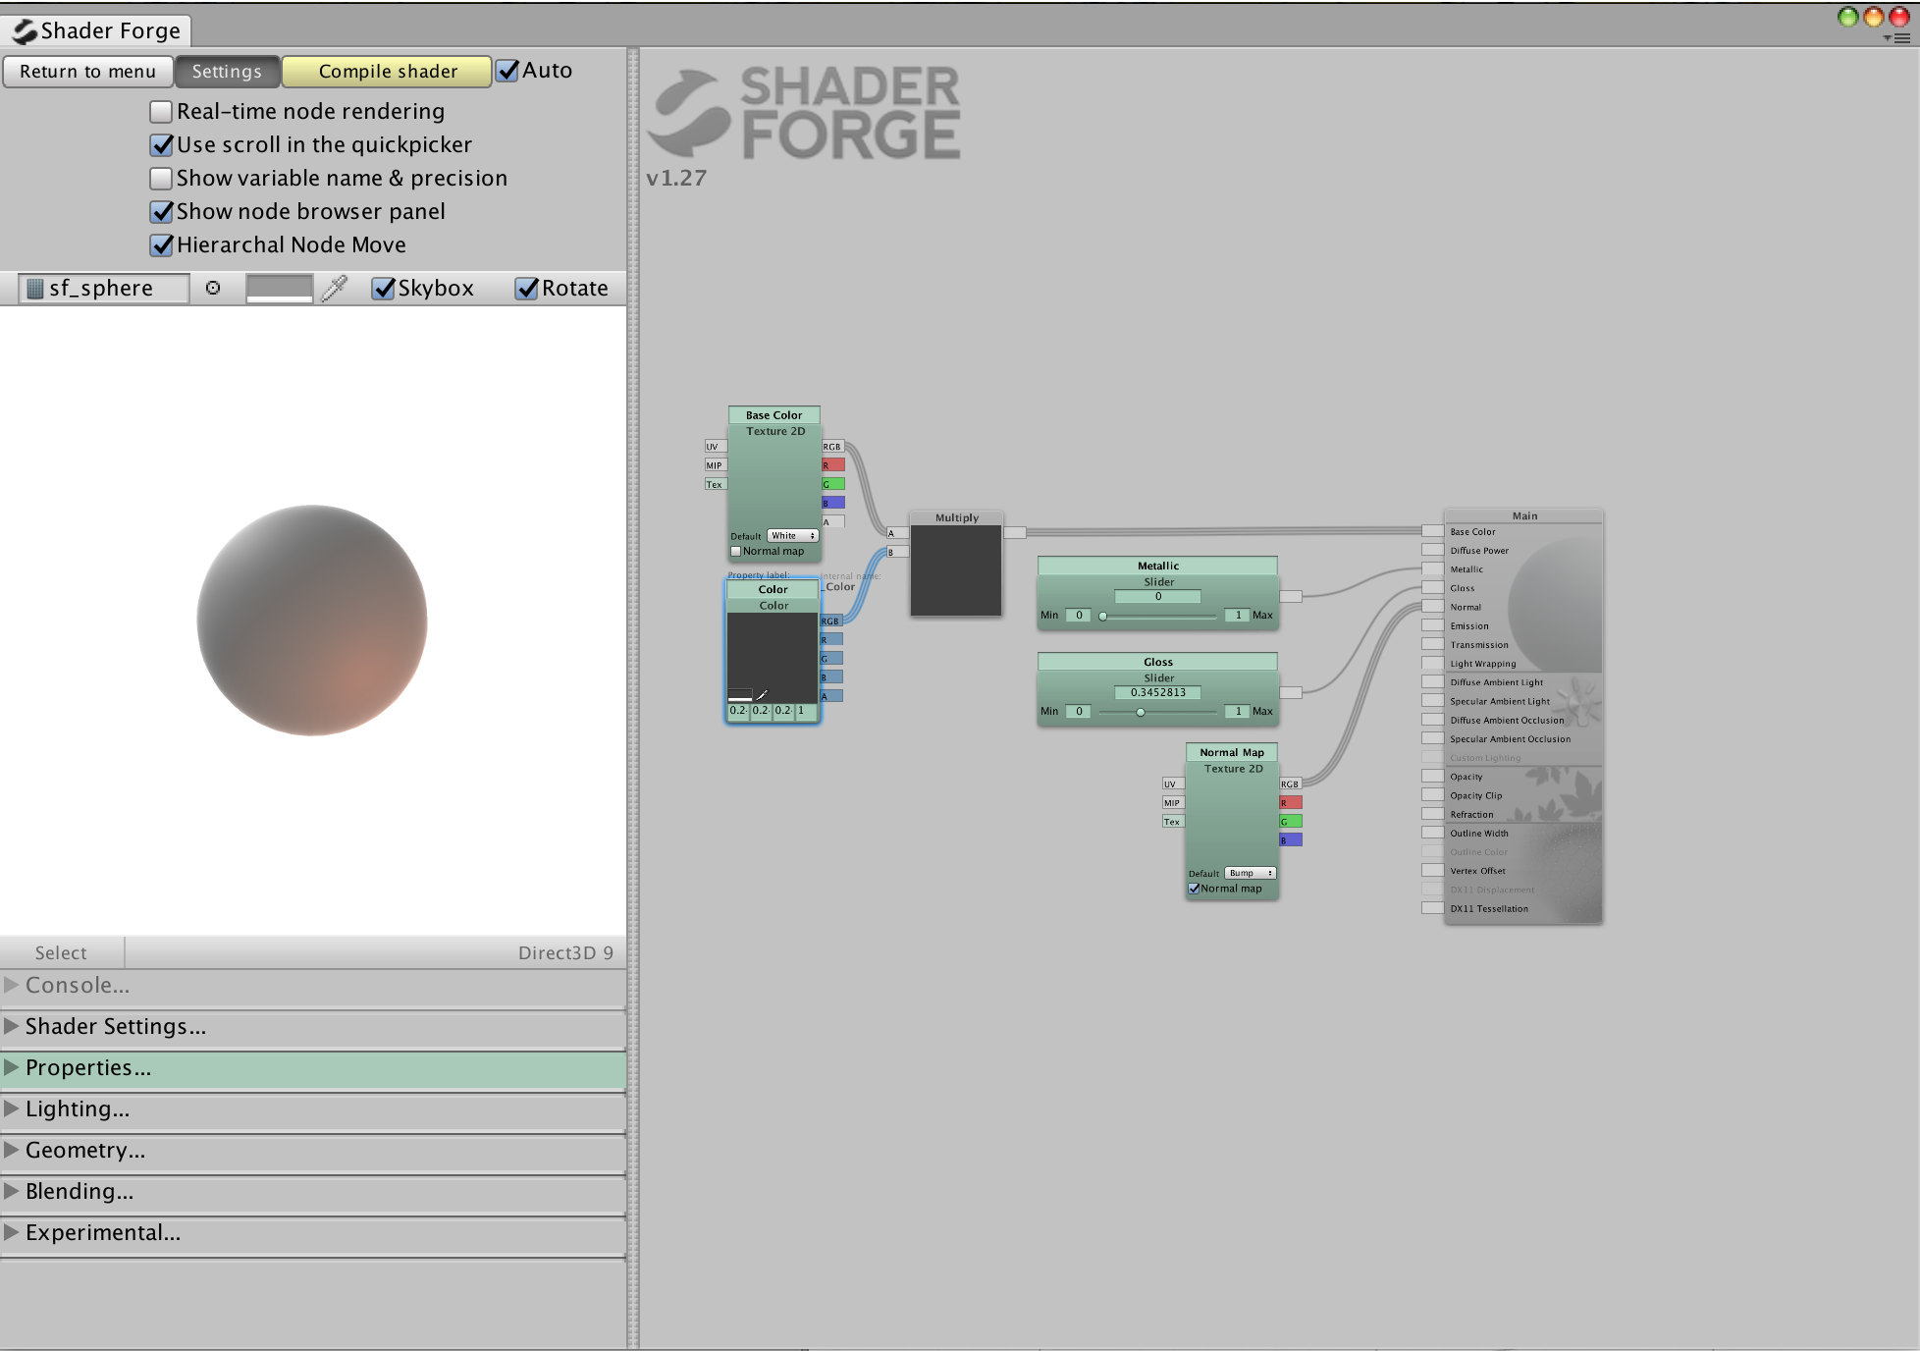Uncheck Normal map on Normal Map node
Image resolution: width=1920 pixels, height=1351 pixels.
[1194, 889]
